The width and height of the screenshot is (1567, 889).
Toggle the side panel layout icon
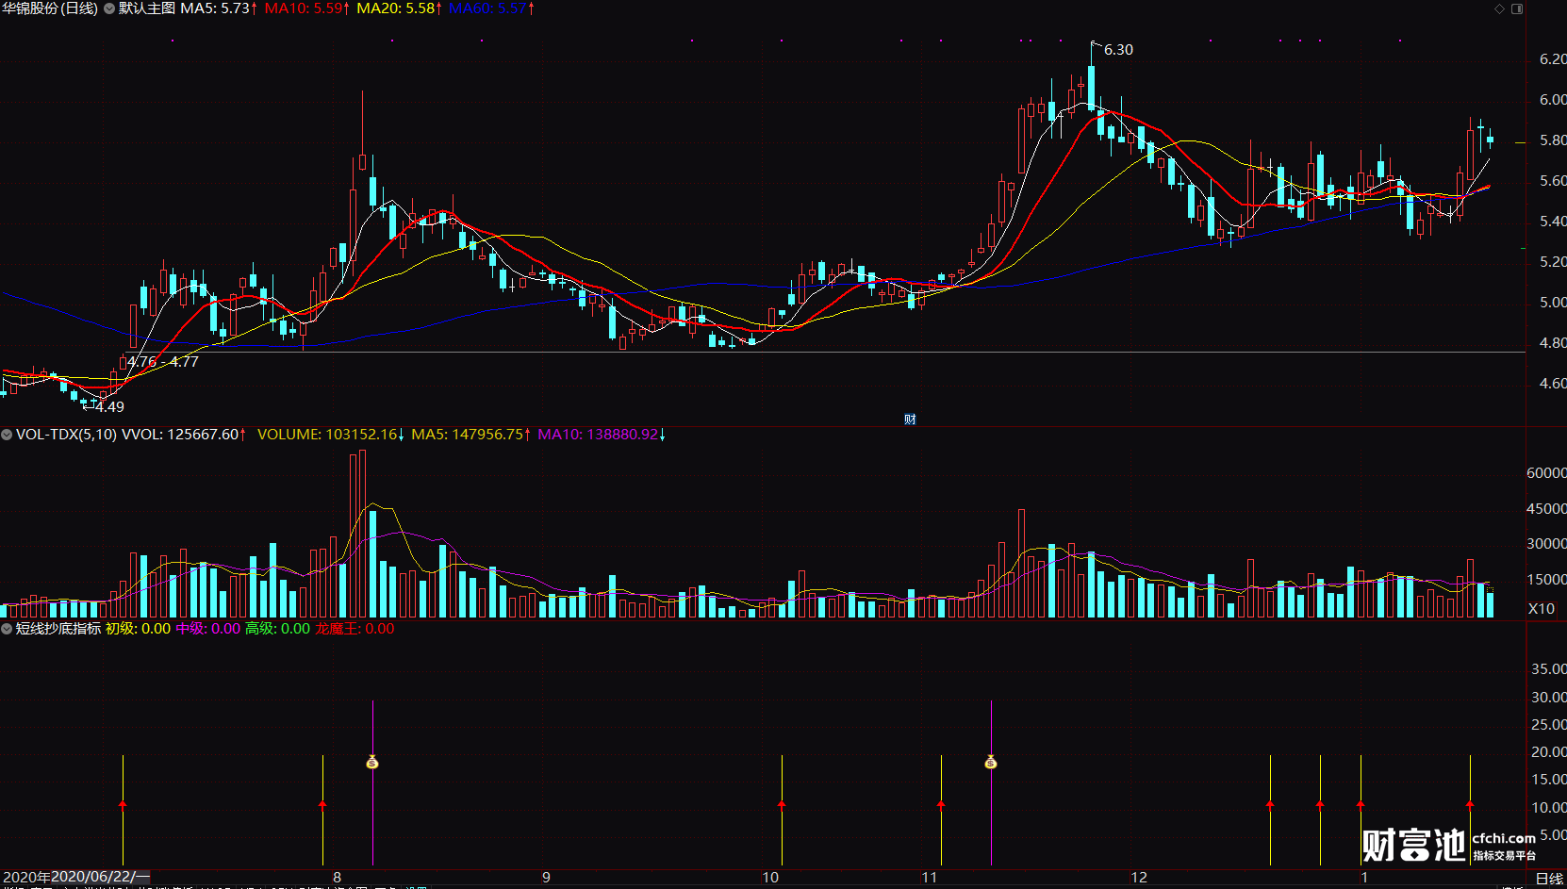(x=1517, y=8)
